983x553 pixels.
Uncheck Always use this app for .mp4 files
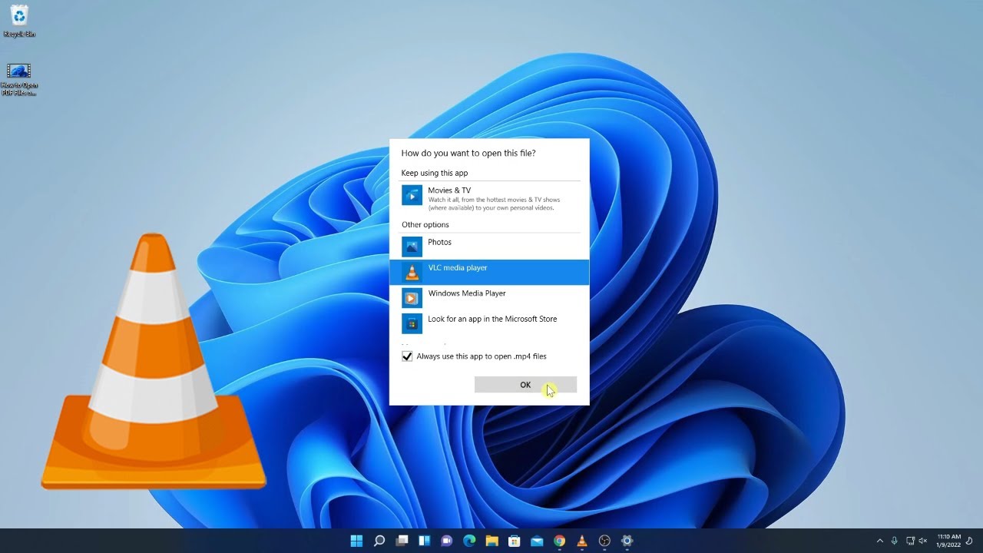click(407, 356)
